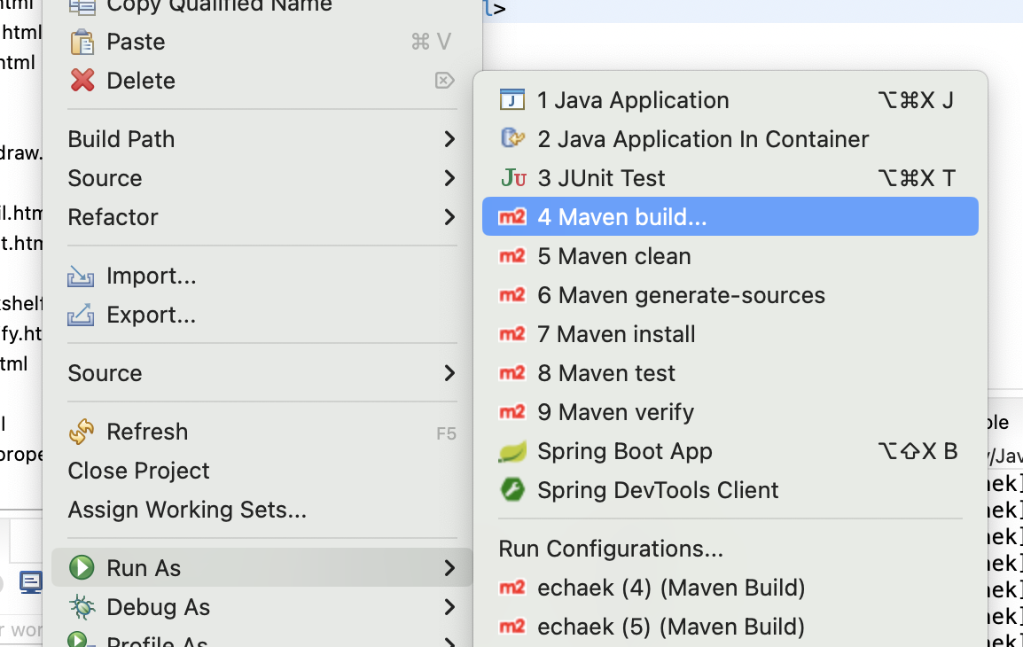Run as 1 Java Application
This screenshot has height=647, width=1023.
tap(730, 100)
